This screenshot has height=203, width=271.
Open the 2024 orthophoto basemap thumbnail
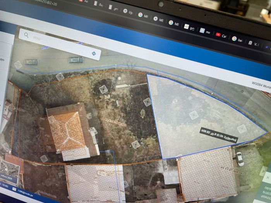(10, 172)
